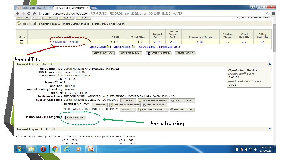Click the Journal Ranking button

click(x=74, y=117)
